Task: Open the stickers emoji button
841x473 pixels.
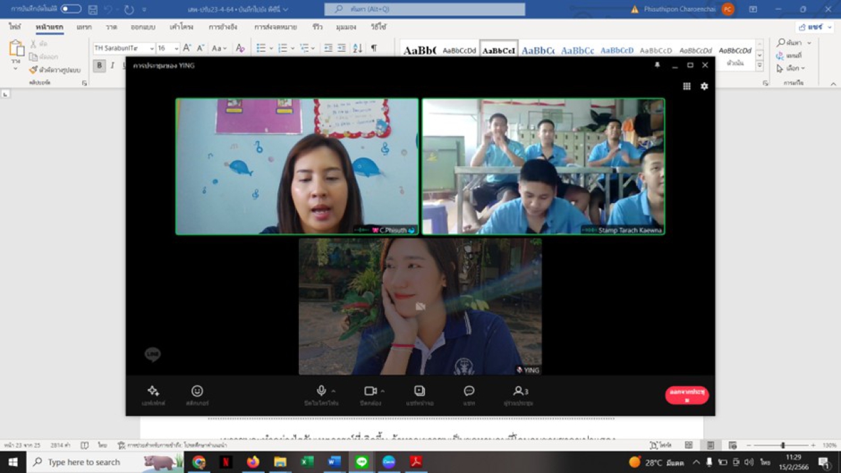Action: pos(197,391)
